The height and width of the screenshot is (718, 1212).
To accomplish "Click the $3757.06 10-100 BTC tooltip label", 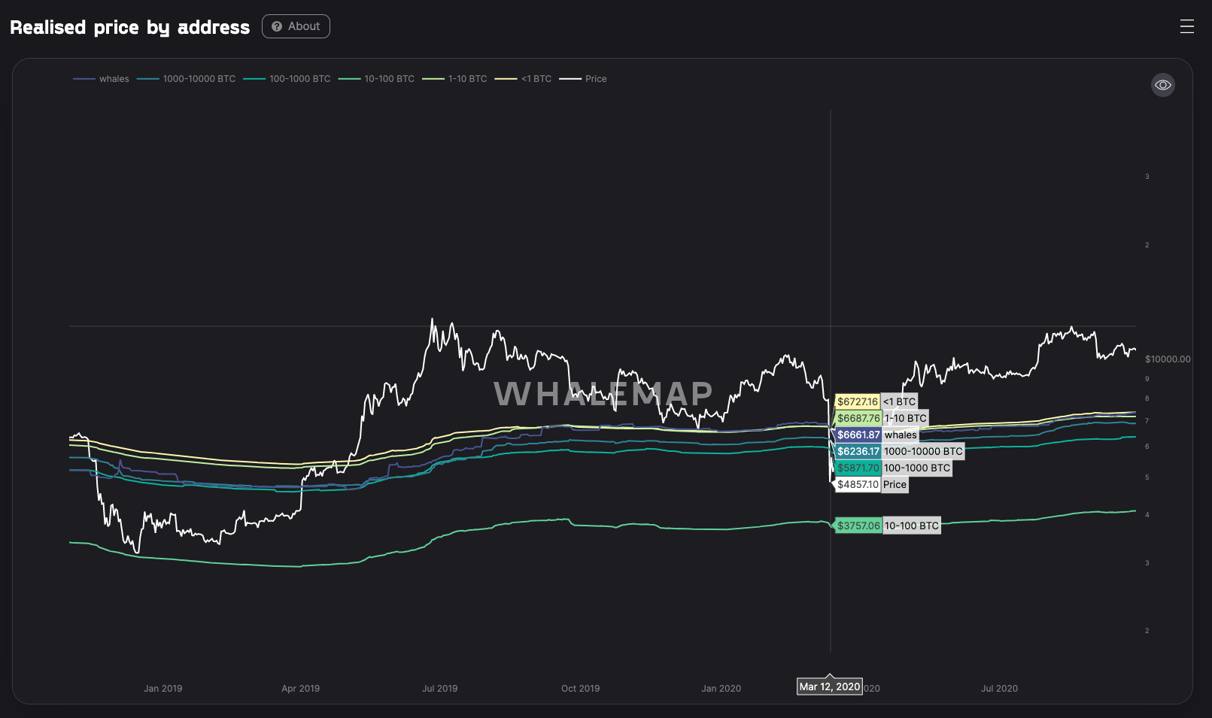I will (x=888, y=526).
